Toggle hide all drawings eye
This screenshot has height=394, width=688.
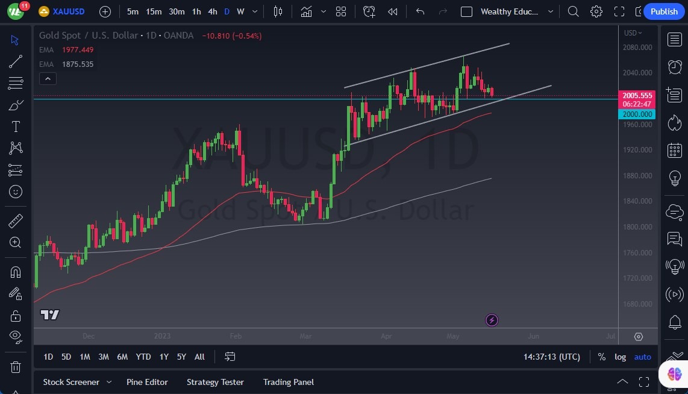(15, 337)
